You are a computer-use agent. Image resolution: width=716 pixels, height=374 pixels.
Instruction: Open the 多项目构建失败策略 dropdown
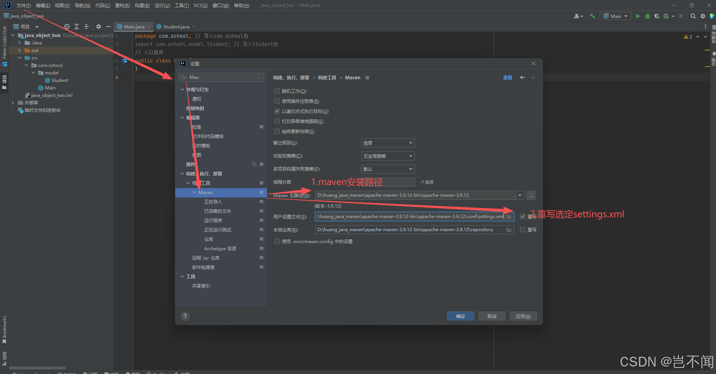tap(388, 169)
